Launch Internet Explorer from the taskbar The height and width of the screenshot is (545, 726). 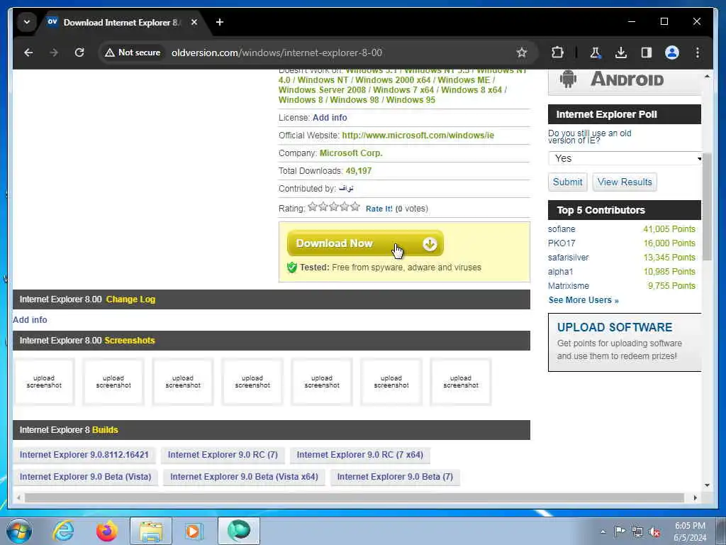coord(63,531)
